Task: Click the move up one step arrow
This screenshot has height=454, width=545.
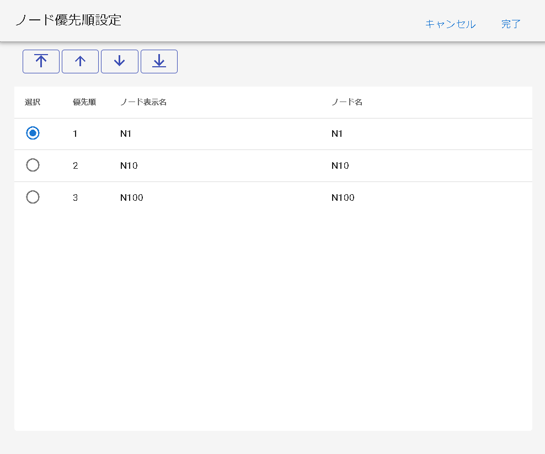Action: click(80, 61)
